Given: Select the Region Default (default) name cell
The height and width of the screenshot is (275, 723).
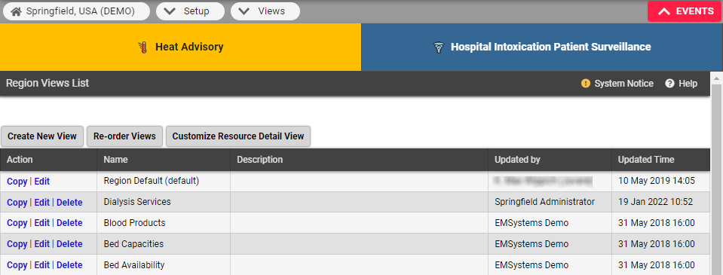Looking at the screenshot, I should [x=164, y=181].
